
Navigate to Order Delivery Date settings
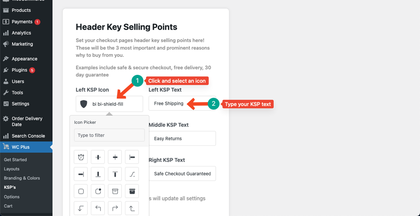coord(26,121)
